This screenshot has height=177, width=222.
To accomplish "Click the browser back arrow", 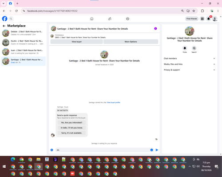I will 4,11.
